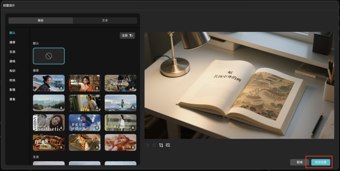Open the 影视 category in sidebar
Viewport: 340px width, 171px height.
[12, 90]
